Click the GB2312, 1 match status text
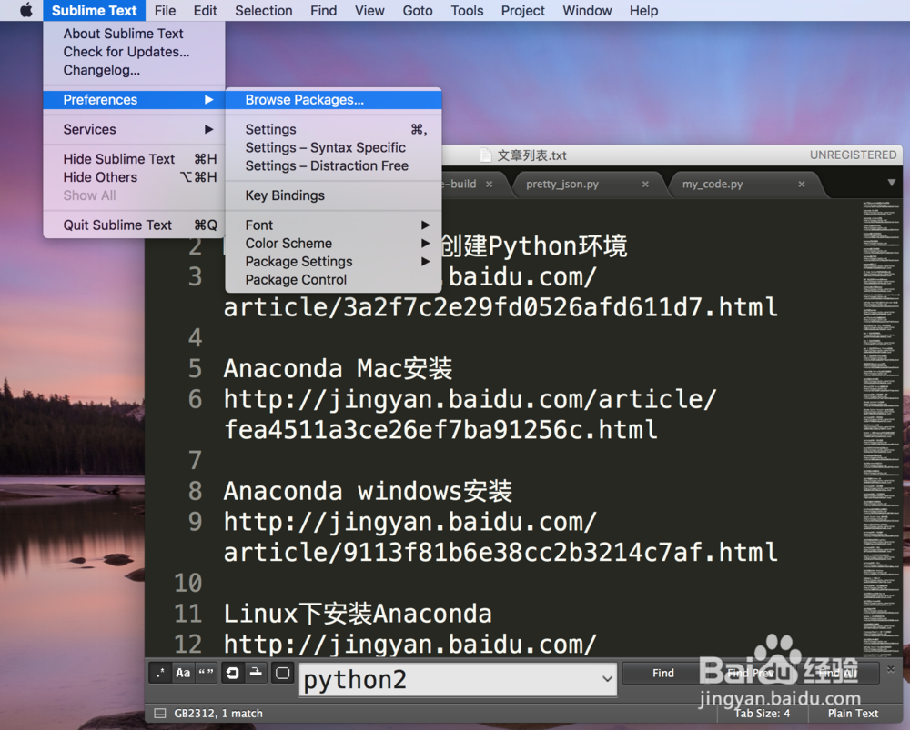 (218, 714)
